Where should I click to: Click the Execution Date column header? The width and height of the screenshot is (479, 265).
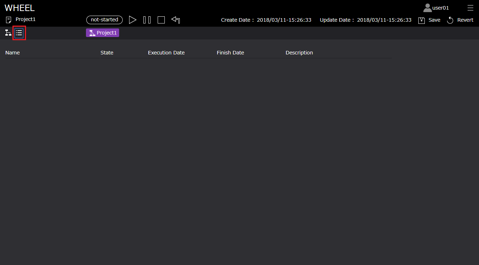(166, 53)
